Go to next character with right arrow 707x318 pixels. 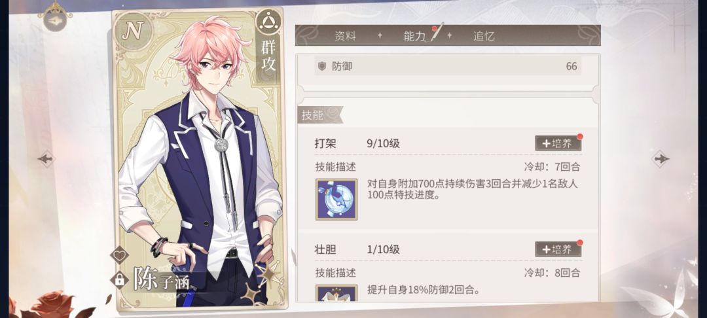[661, 158]
